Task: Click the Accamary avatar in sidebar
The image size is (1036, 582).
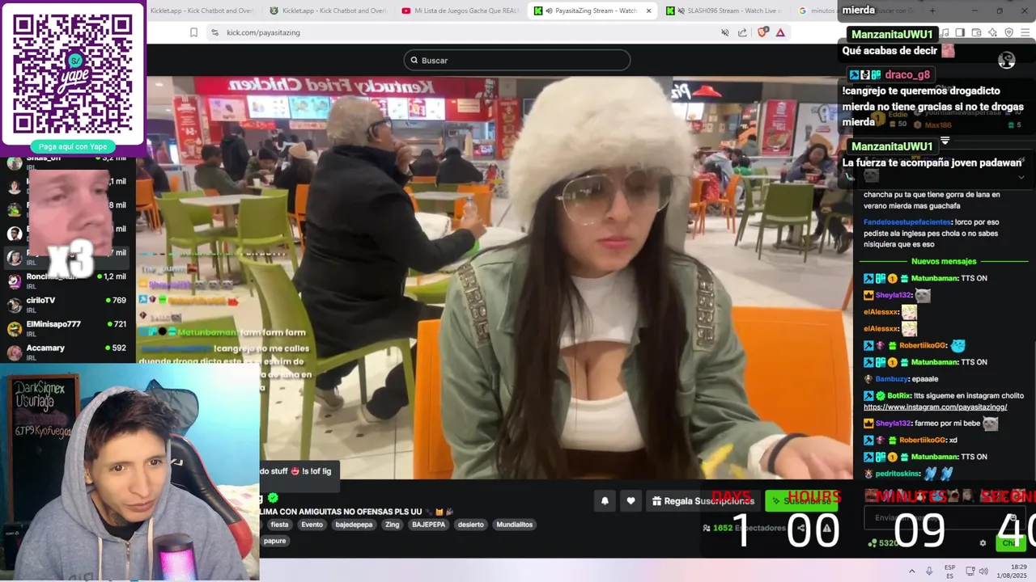Action: (15, 352)
